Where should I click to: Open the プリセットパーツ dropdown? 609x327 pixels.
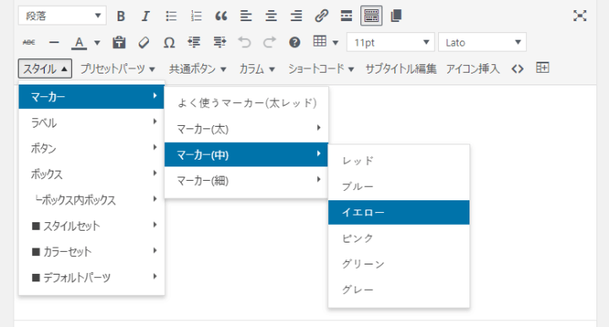click(118, 69)
